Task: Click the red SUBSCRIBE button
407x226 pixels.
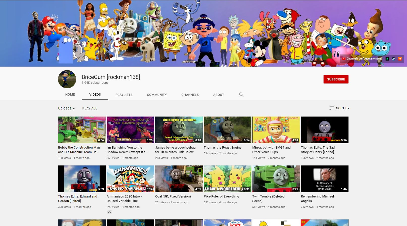Action: tap(336, 79)
